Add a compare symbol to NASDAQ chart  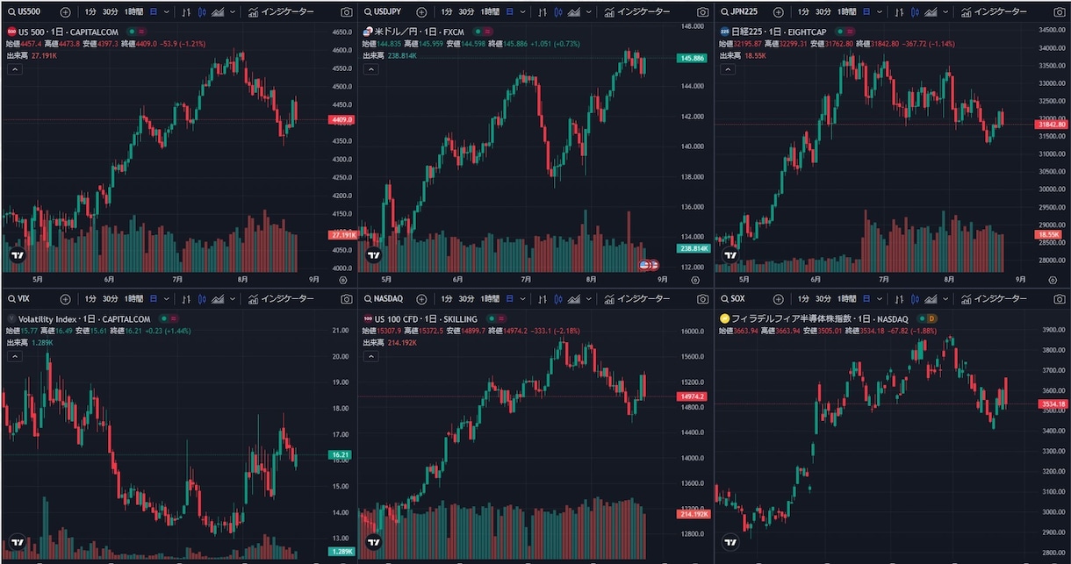coord(421,299)
